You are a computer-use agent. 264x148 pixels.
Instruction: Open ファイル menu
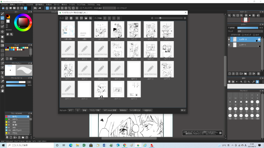pyautogui.click(x=4, y=5)
